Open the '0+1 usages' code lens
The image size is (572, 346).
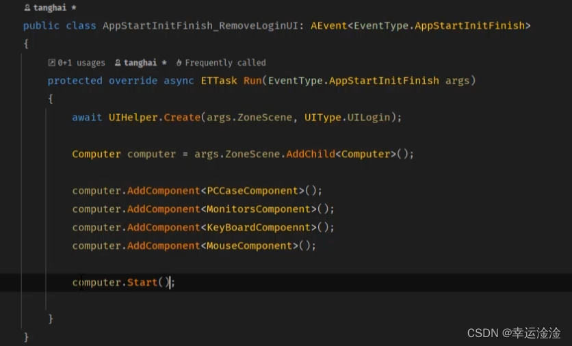[81, 63]
